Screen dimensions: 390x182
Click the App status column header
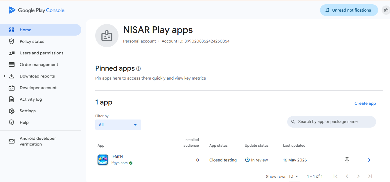coord(218,146)
